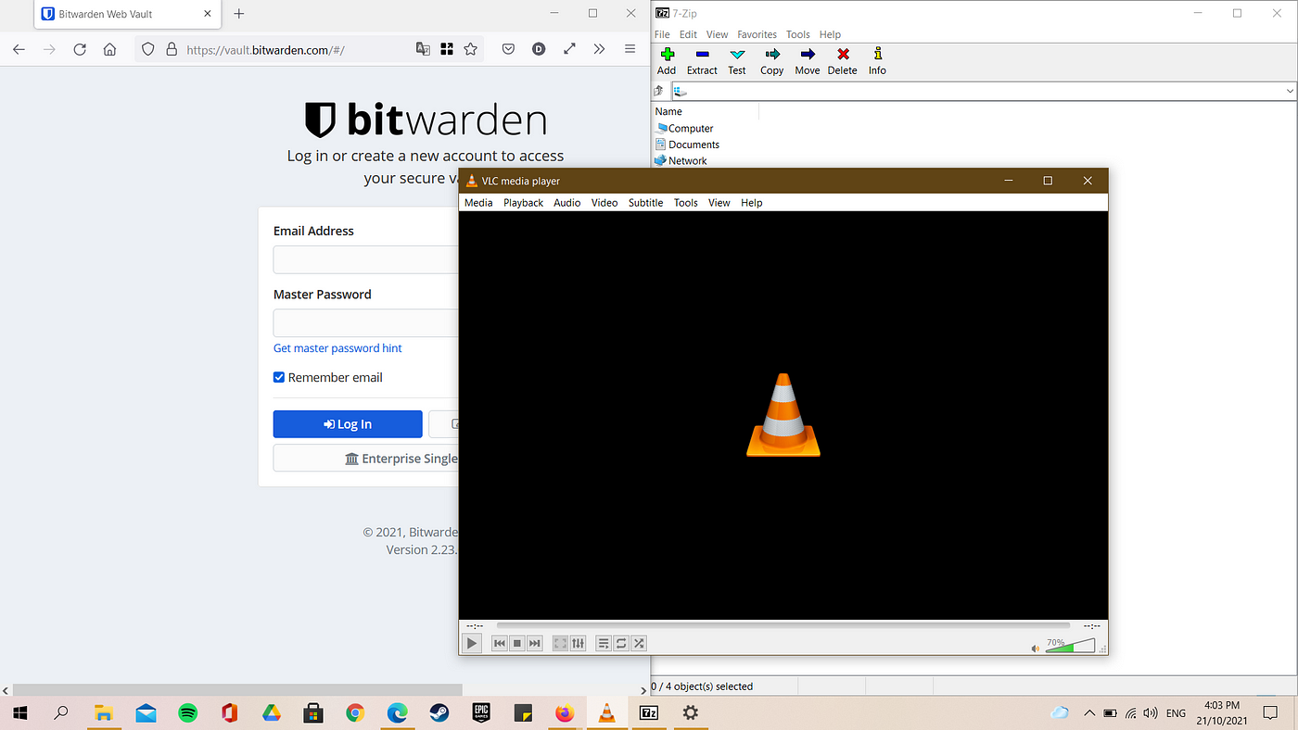Close the Bitwarden Web Vault tab

point(207,14)
